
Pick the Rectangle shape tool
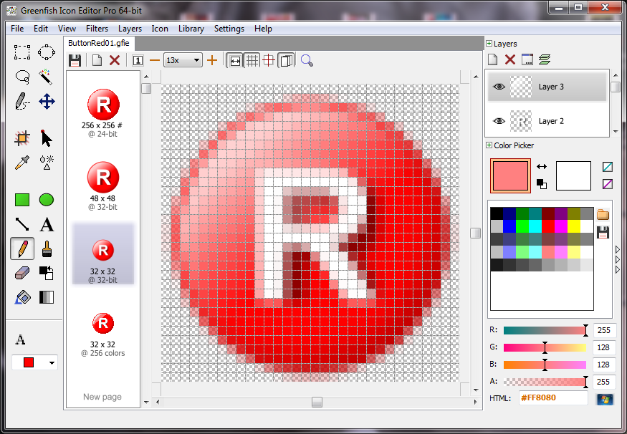[21, 200]
